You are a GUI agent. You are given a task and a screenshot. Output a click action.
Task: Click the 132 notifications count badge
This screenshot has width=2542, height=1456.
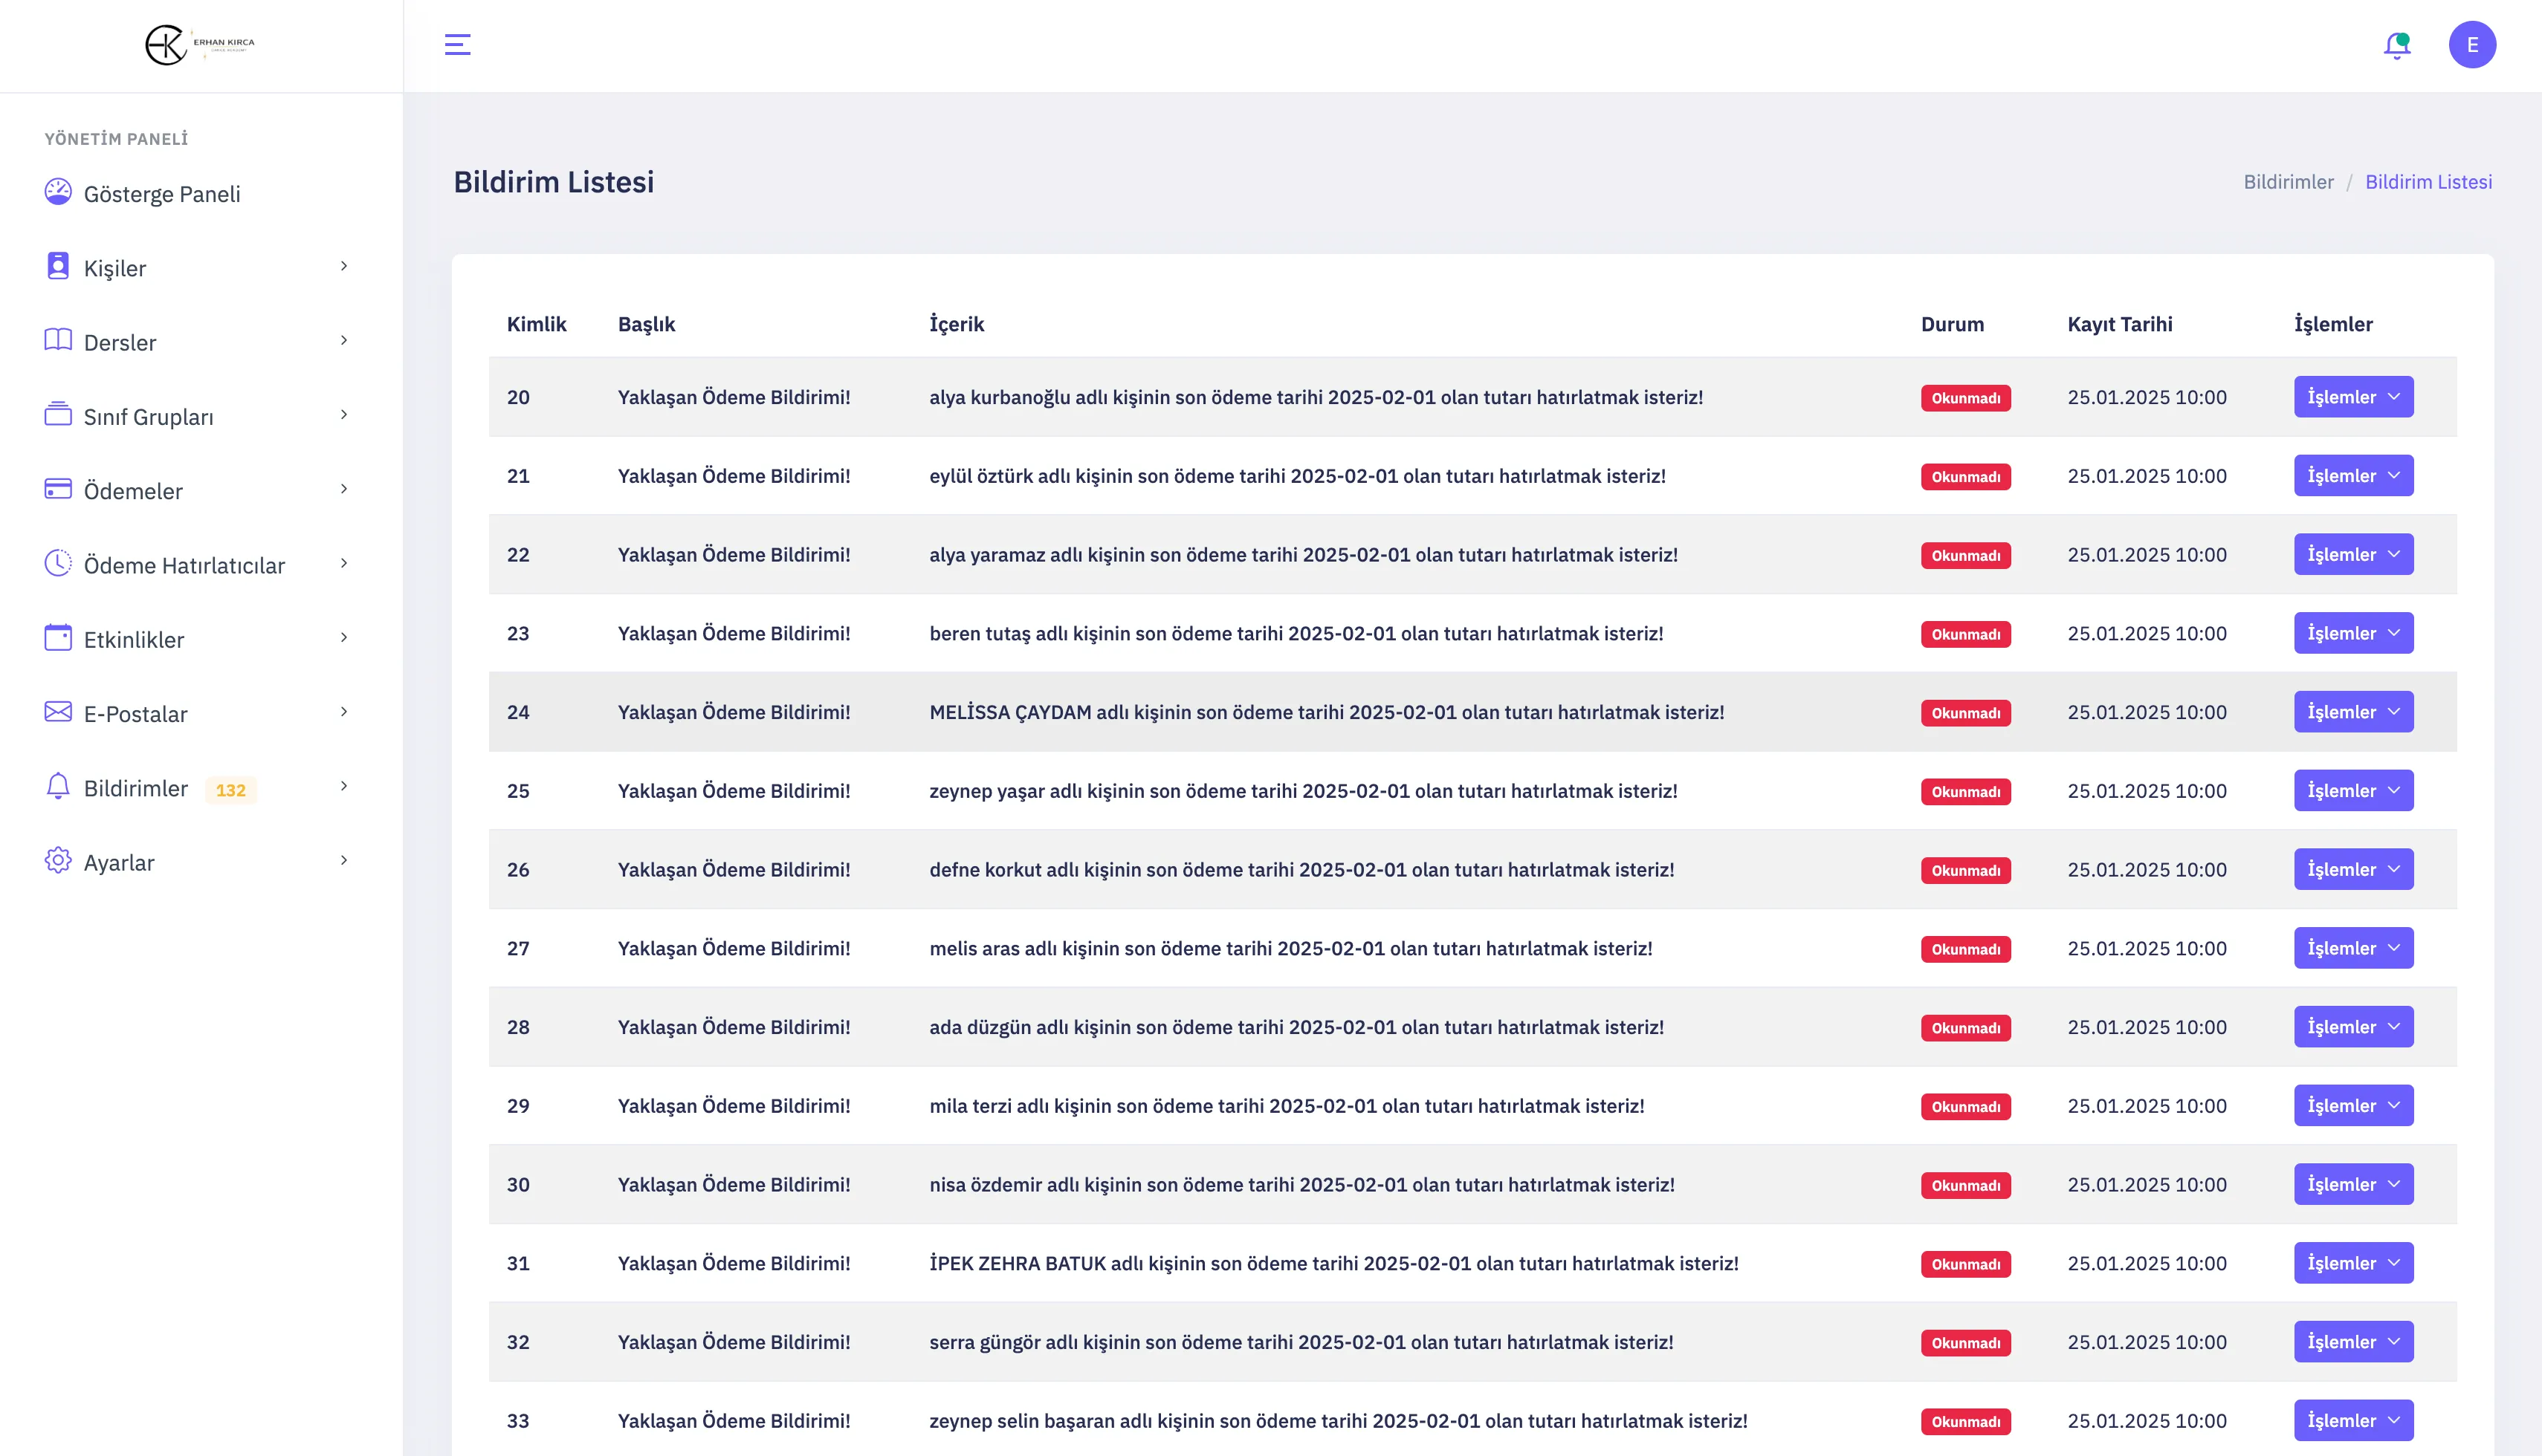[x=230, y=790]
